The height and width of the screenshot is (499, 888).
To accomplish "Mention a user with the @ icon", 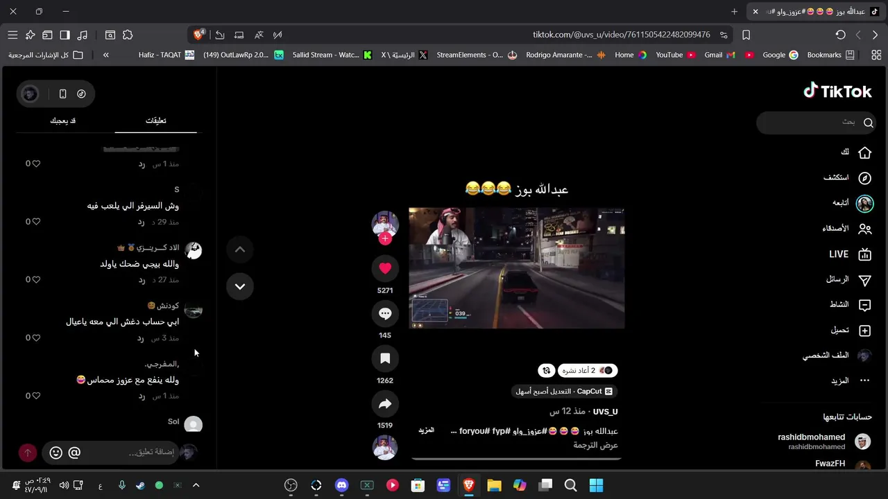I will [74, 453].
